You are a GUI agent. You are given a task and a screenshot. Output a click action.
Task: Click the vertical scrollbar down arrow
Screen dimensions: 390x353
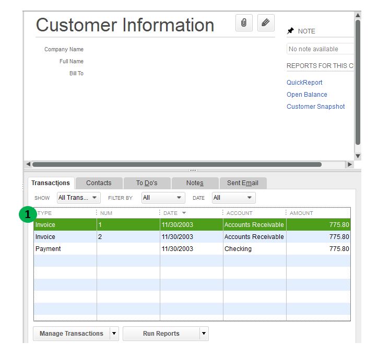(358, 156)
